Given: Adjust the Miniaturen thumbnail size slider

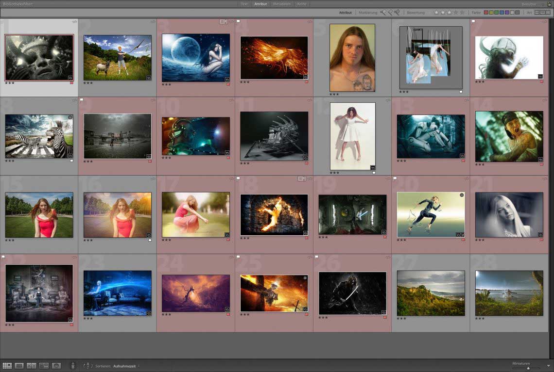Looking at the screenshot, I should pyautogui.click(x=528, y=368).
